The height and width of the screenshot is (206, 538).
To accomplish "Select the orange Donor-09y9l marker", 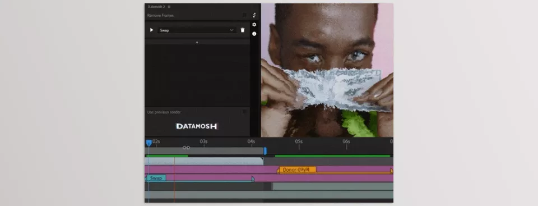I will click(298, 170).
